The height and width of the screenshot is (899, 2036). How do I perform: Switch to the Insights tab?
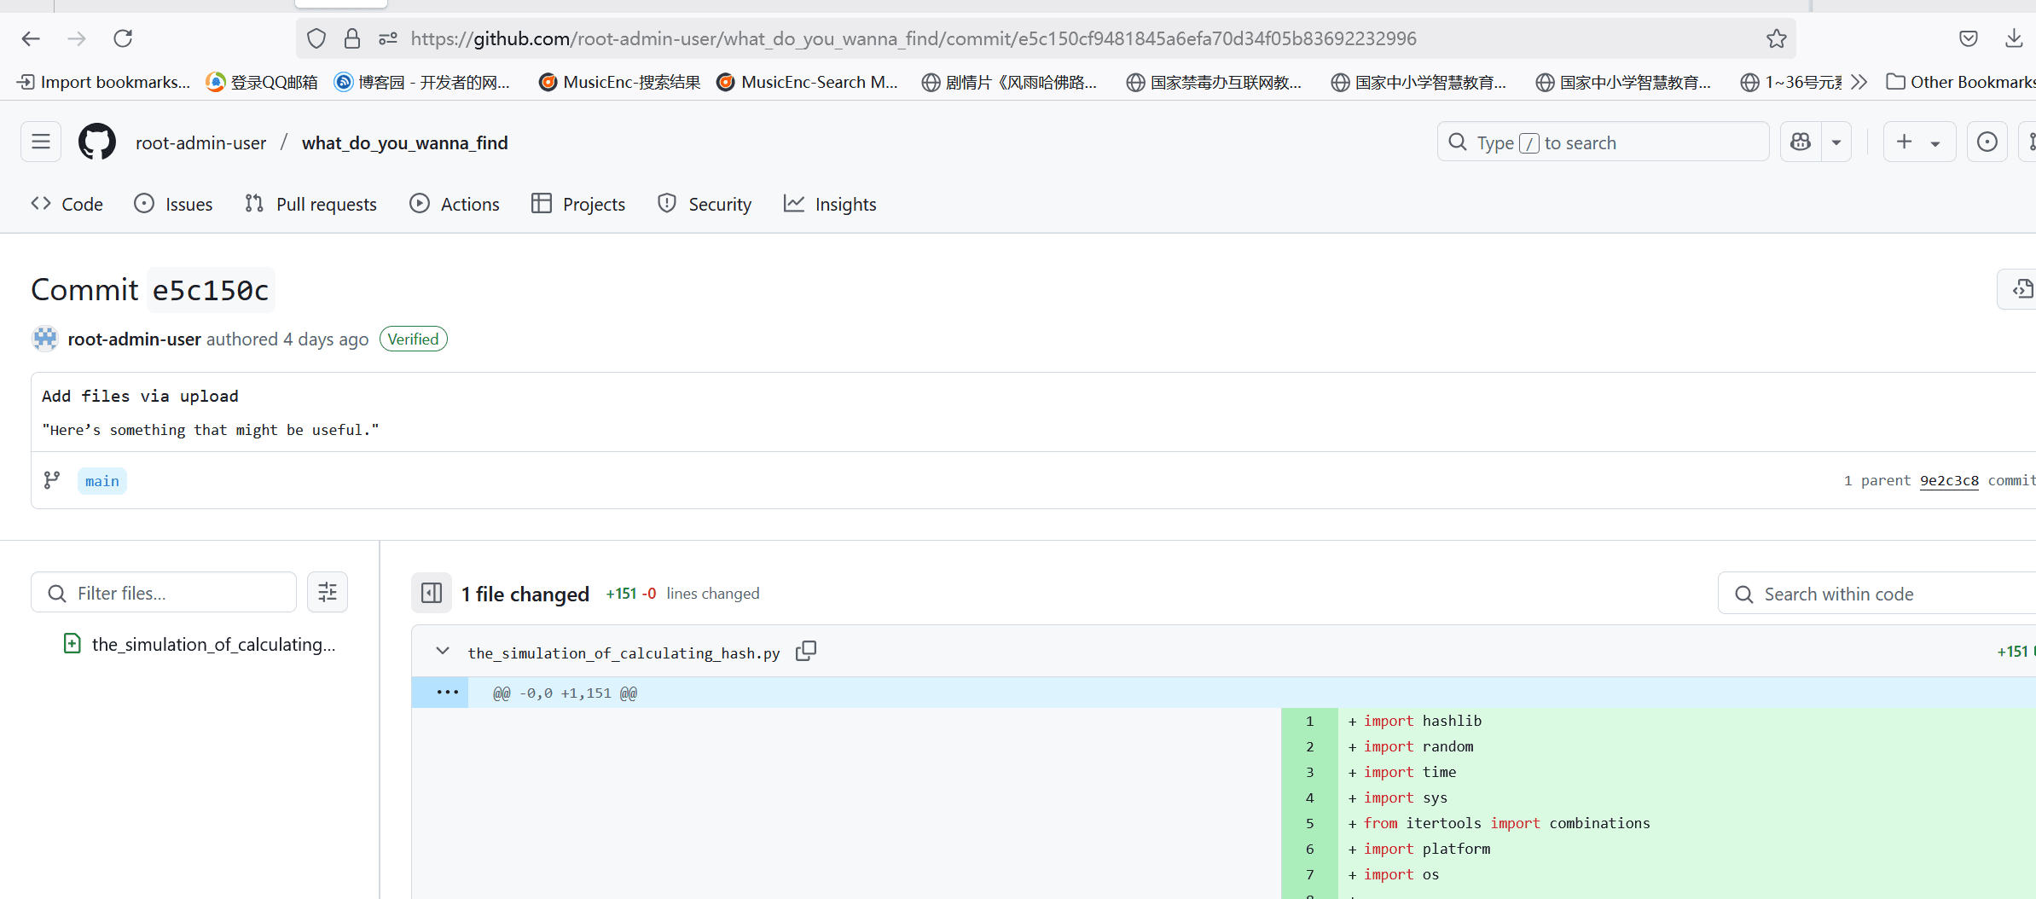(x=830, y=204)
